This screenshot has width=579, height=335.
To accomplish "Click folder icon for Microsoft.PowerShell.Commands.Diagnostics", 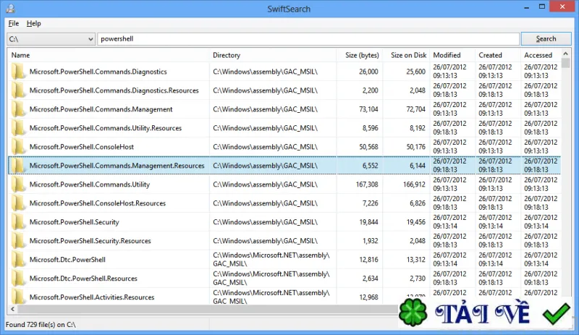I will tap(17, 72).
